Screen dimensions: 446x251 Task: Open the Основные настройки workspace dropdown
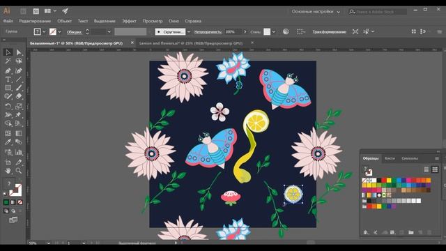316,12
